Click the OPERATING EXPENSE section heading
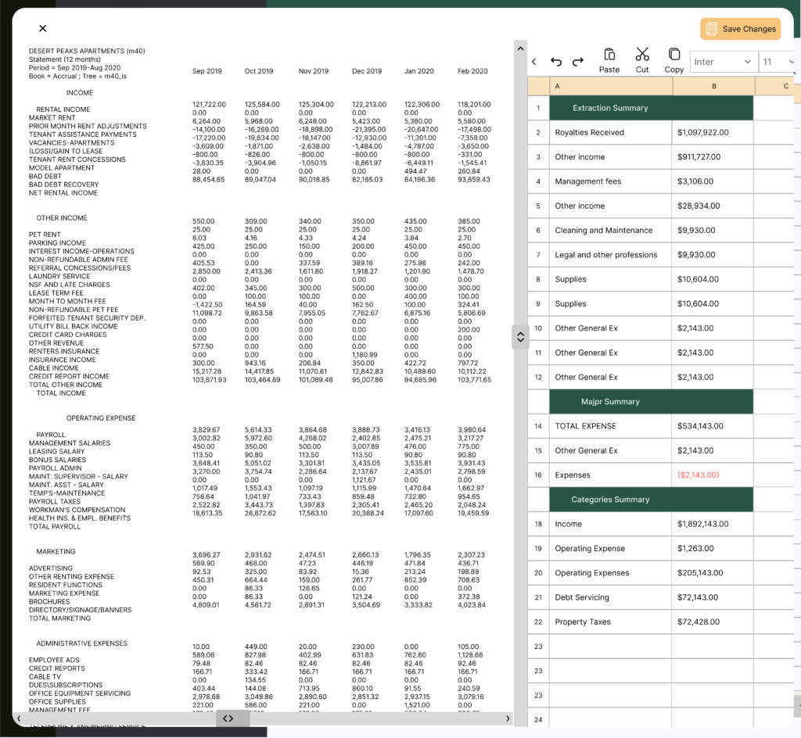The image size is (801, 738). (101, 418)
